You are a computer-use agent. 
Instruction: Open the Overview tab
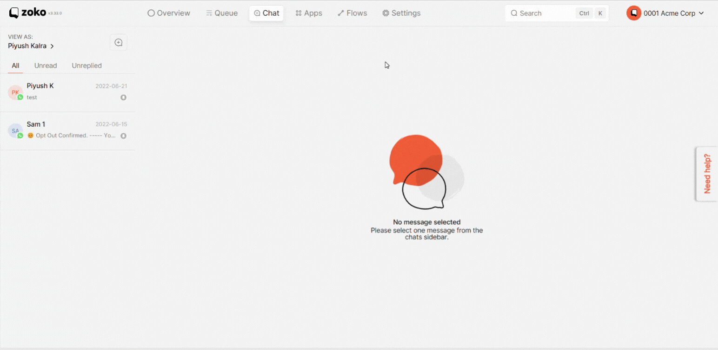point(169,13)
